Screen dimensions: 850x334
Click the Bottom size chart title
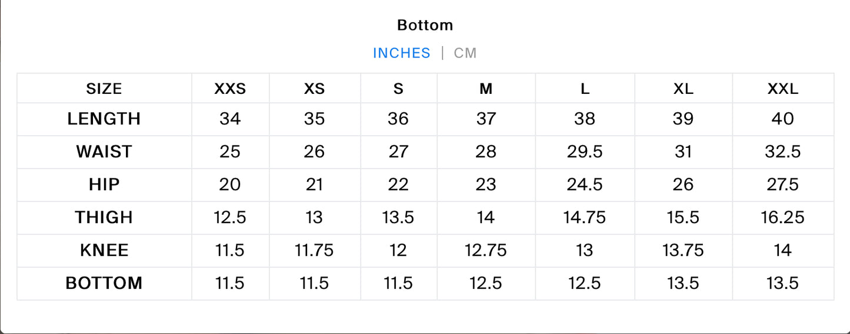[x=425, y=25]
